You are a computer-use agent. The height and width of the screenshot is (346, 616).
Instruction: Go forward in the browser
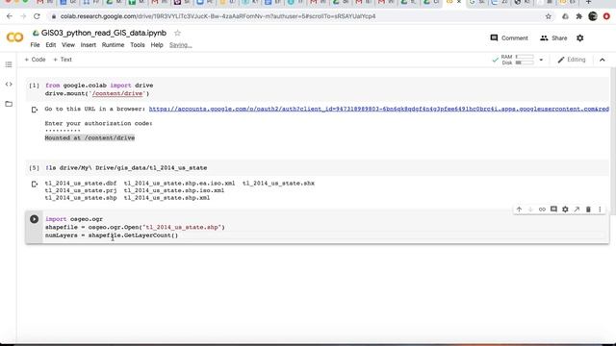(23, 16)
